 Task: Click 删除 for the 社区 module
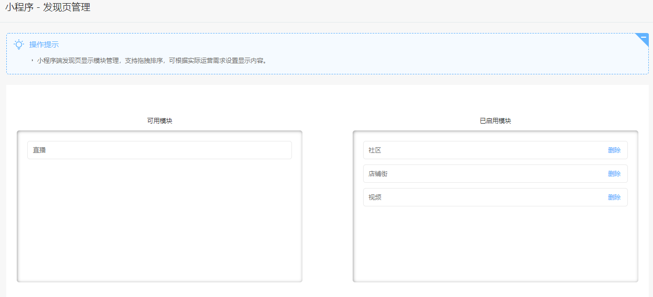pos(614,150)
